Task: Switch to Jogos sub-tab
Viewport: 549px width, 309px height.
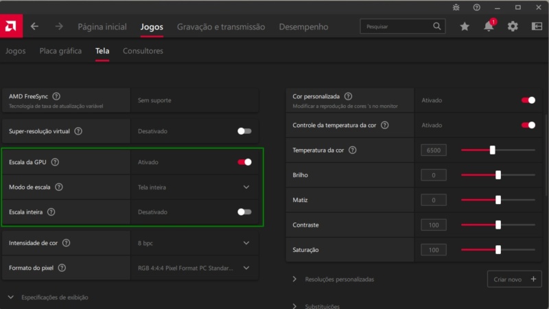Action: click(15, 51)
